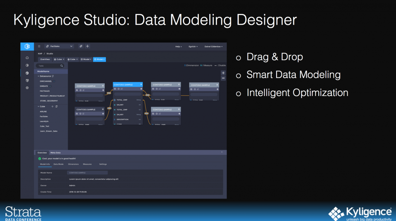Click the add icon next to Cube section
This screenshot has height=221, width=396.
click(x=52, y=106)
